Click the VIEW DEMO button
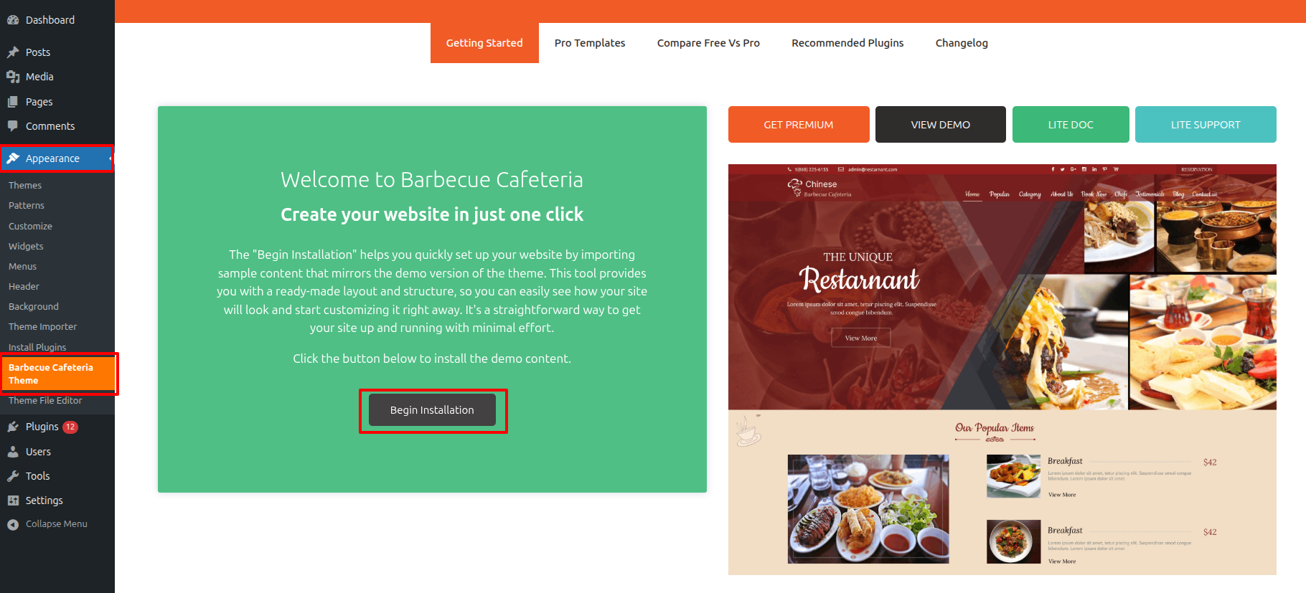The image size is (1306, 593). (x=941, y=125)
